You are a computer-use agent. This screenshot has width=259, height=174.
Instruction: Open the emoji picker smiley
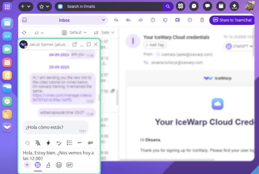(59, 165)
